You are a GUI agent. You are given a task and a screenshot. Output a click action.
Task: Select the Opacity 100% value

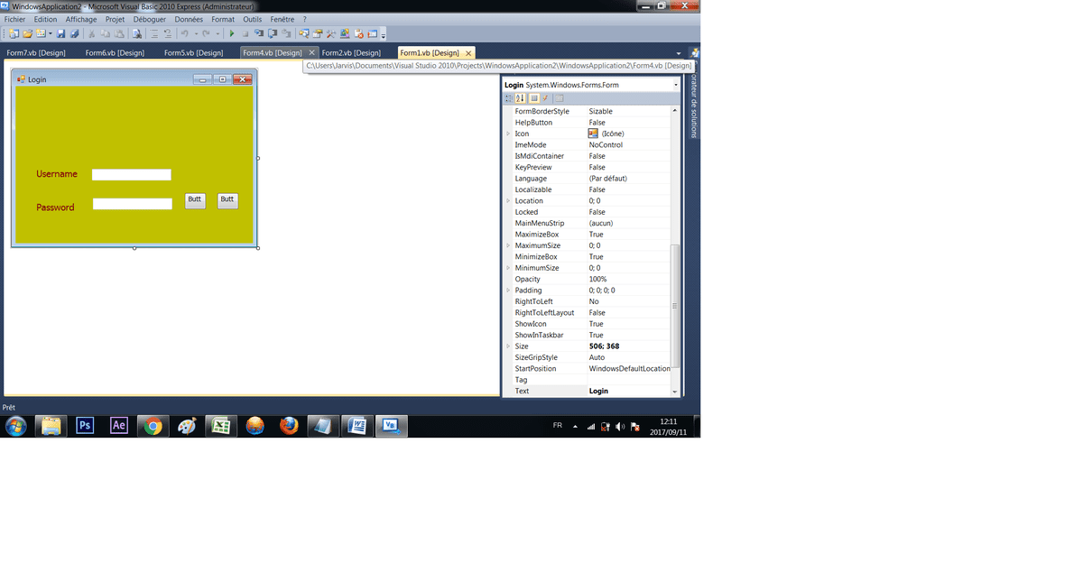[x=598, y=279]
